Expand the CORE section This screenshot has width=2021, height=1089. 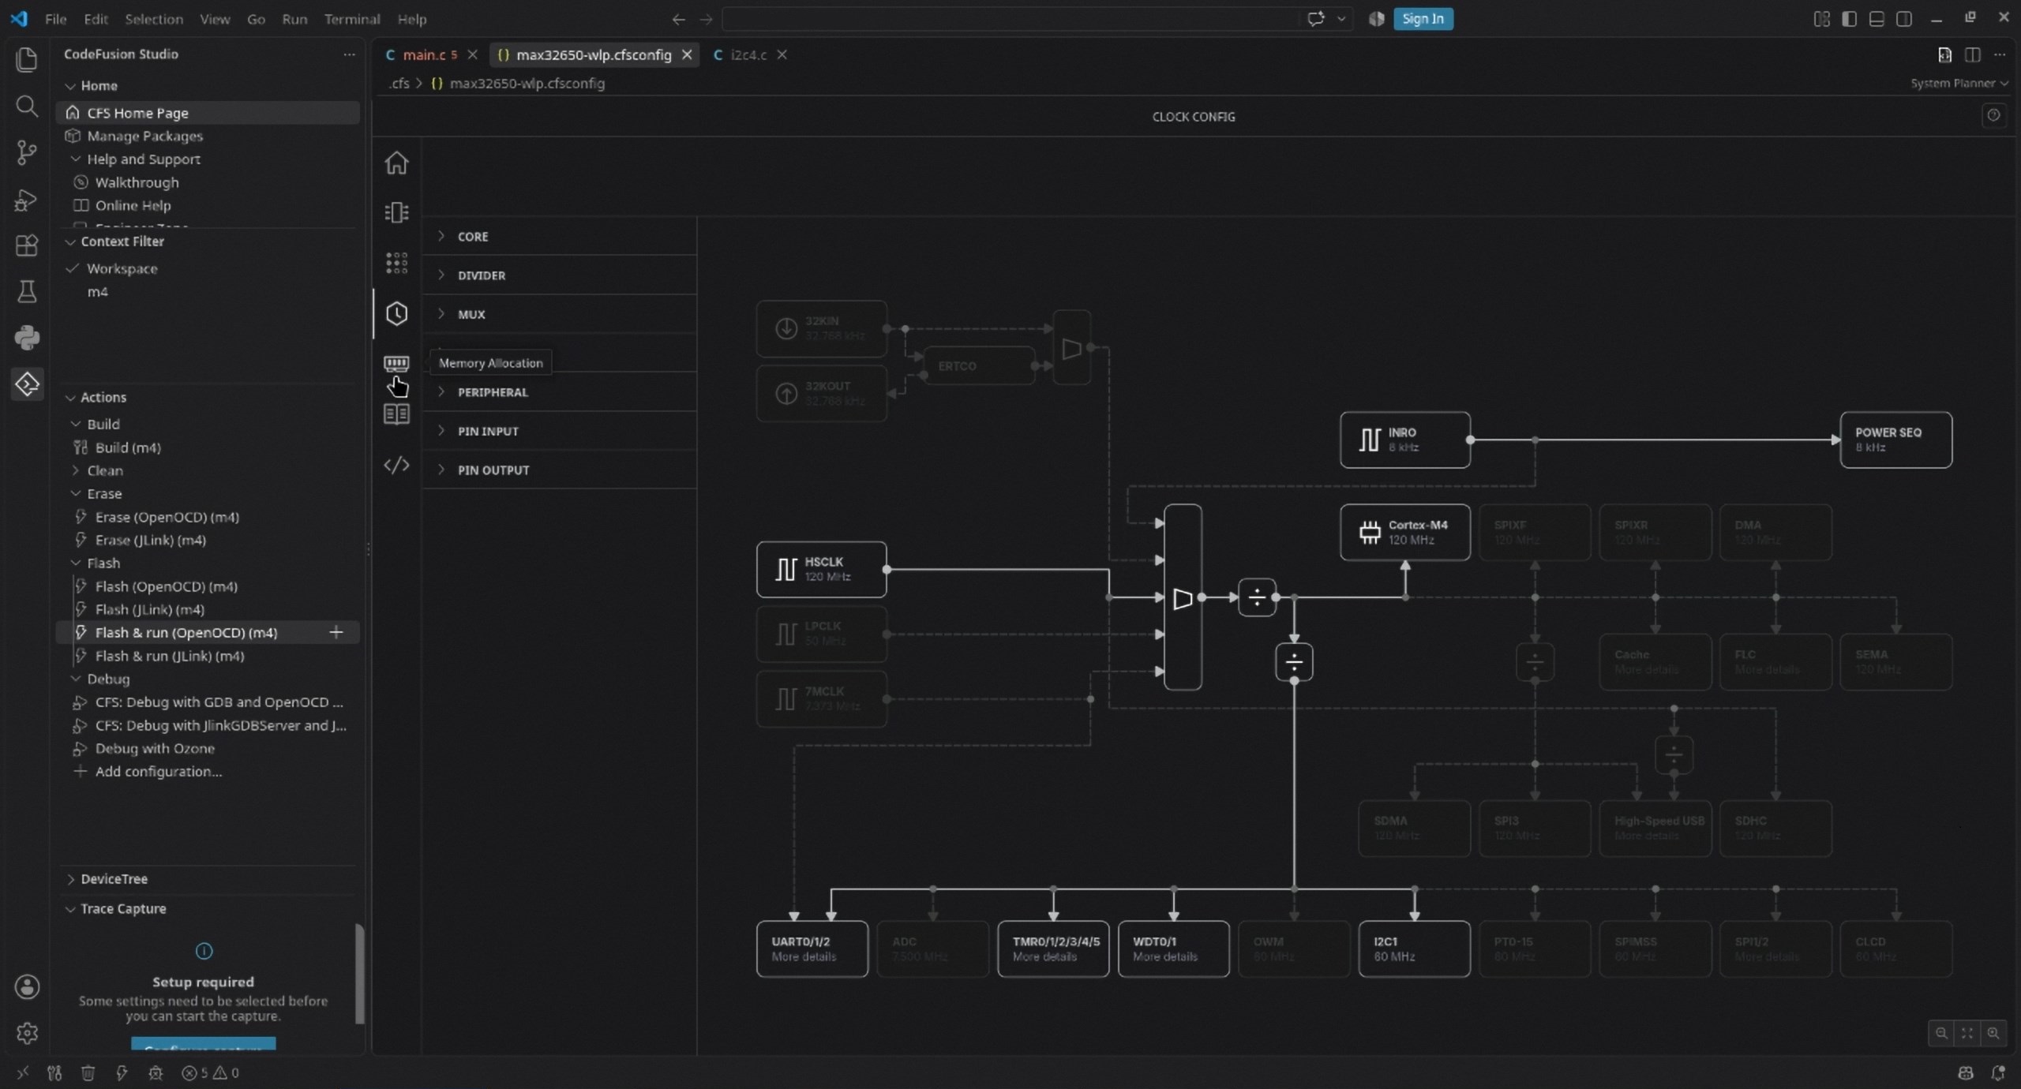(x=559, y=236)
